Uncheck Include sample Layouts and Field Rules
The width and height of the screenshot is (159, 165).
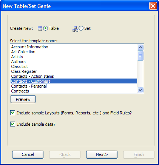(13, 113)
